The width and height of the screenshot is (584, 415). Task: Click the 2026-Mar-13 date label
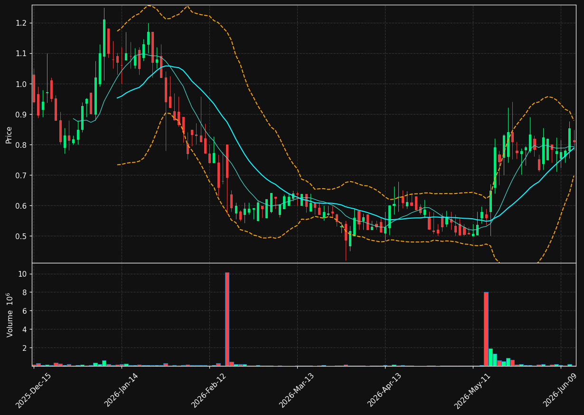coord(297,390)
